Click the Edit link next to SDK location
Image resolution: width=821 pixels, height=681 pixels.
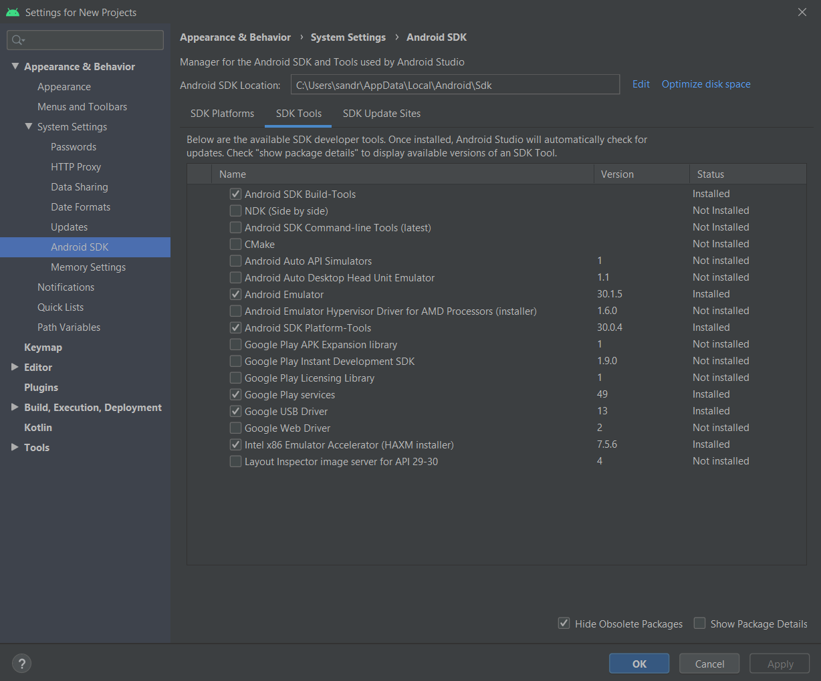pyautogui.click(x=640, y=84)
